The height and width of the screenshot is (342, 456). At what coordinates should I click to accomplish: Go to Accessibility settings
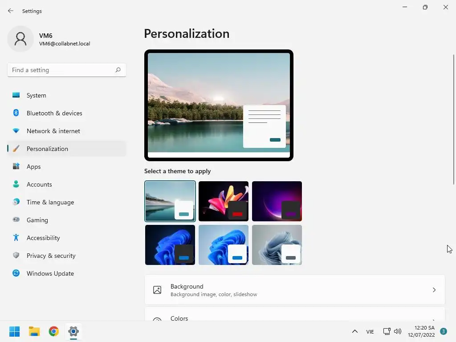[67, 238]
